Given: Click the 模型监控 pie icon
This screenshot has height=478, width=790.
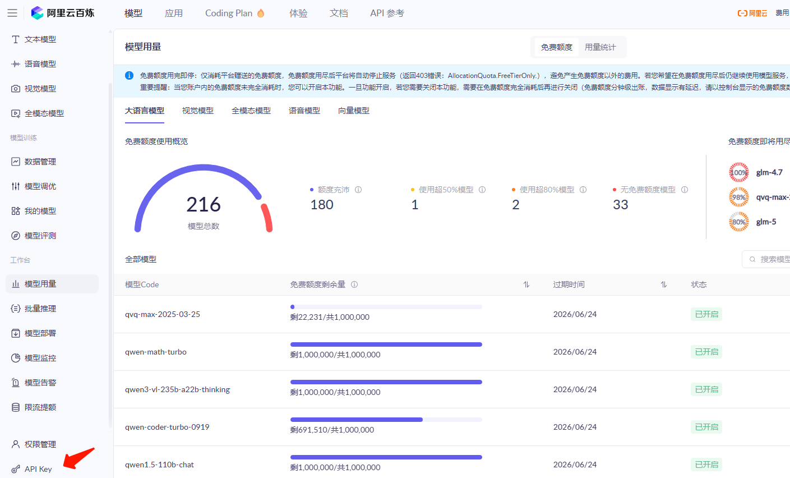Looking at the screenshot, I should (16, 358).
